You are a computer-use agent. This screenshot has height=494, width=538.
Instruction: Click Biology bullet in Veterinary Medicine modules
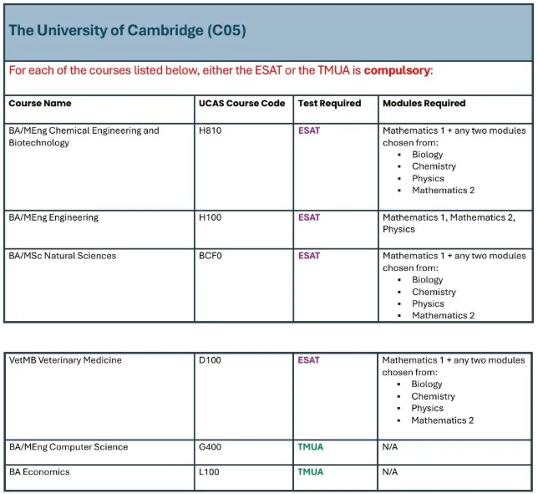[x=427, y=385]
